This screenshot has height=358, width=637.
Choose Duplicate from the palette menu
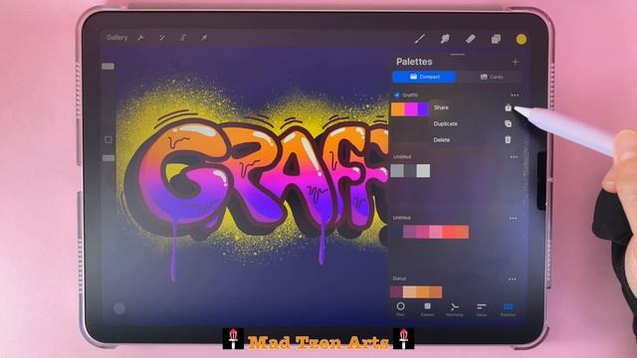point(445,123)
